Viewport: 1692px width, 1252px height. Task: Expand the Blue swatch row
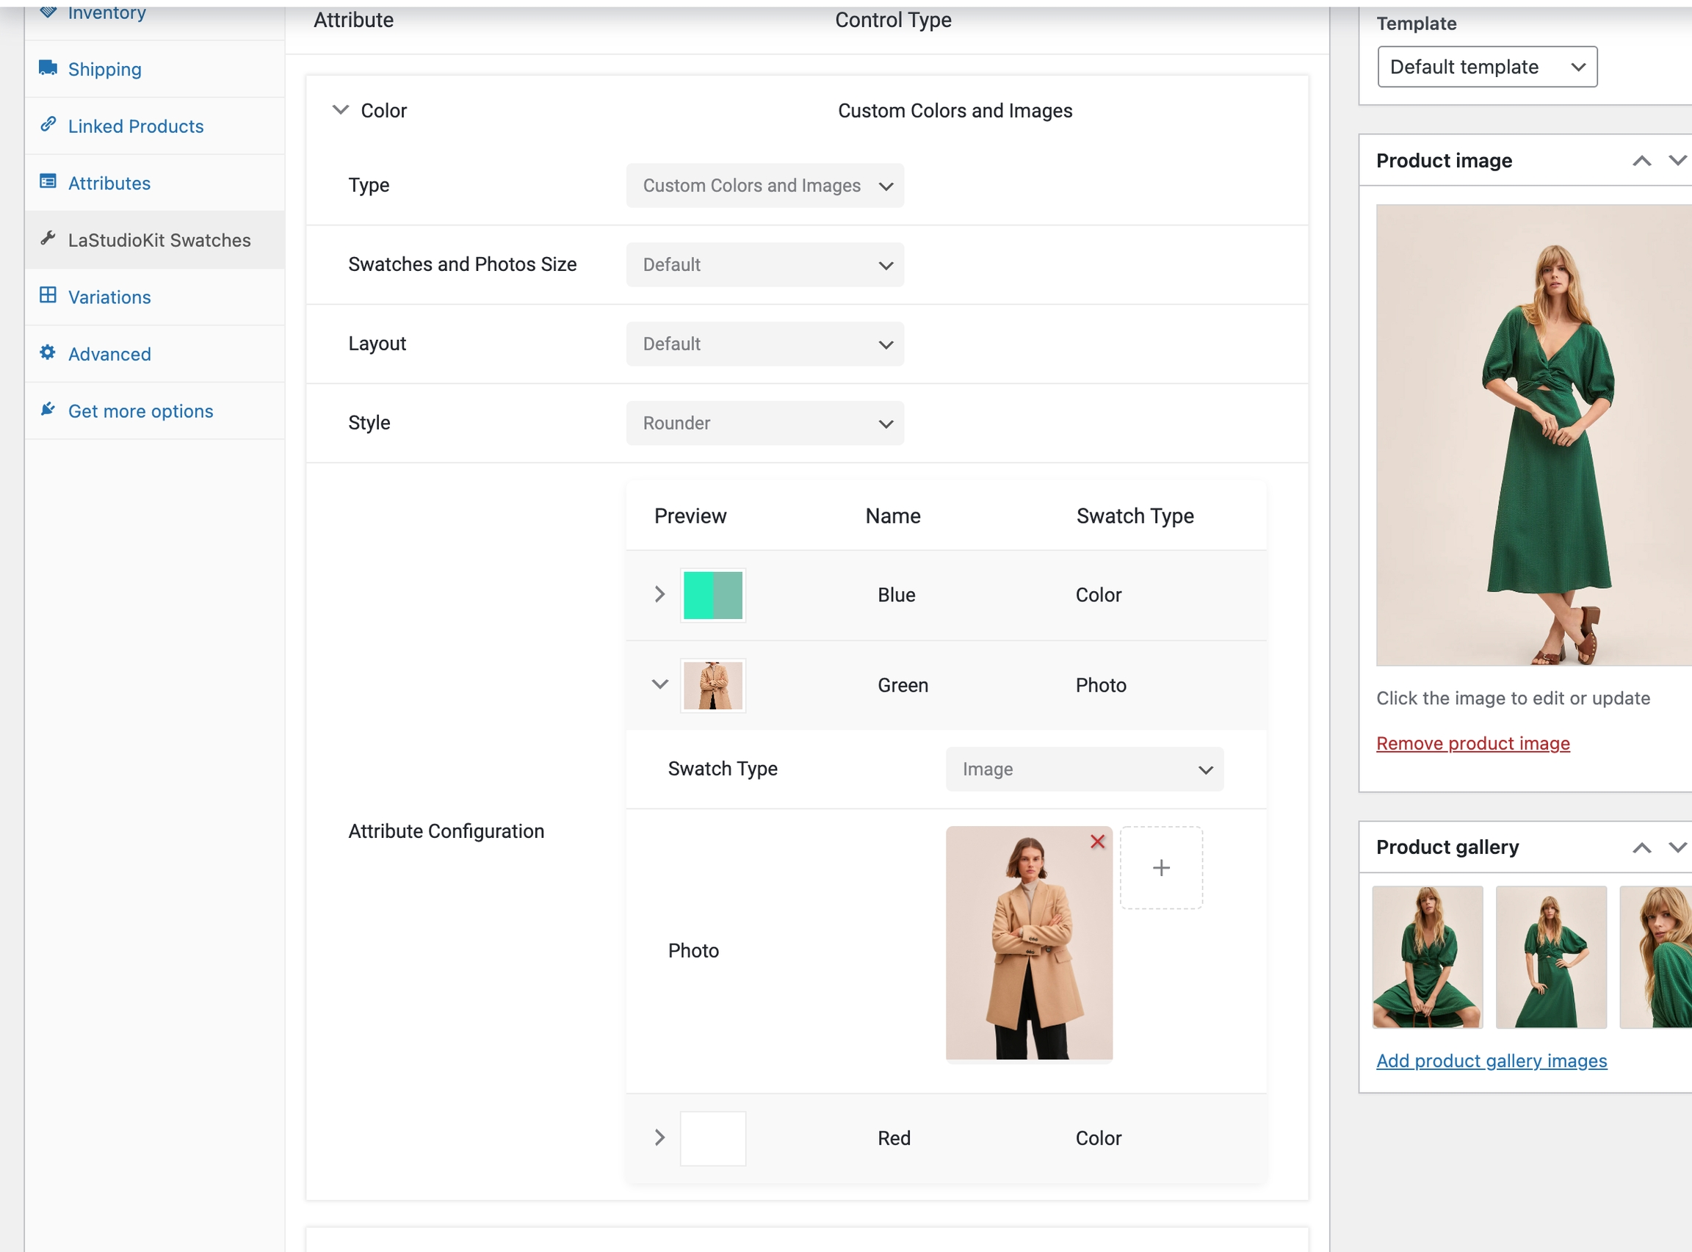pyautogui.click(x=659, y=594)
